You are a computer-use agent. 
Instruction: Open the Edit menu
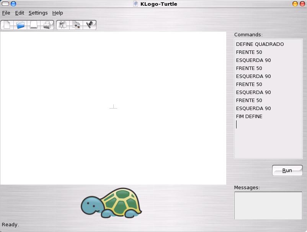(x=20, y=13)
